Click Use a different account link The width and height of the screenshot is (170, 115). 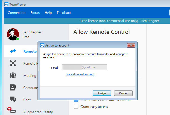pos(80,74)
